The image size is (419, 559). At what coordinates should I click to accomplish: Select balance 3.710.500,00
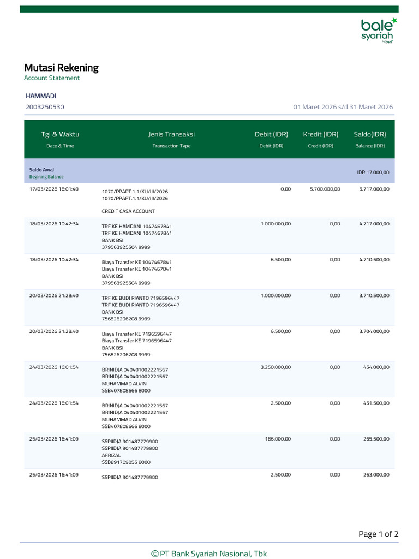[374, 295]
